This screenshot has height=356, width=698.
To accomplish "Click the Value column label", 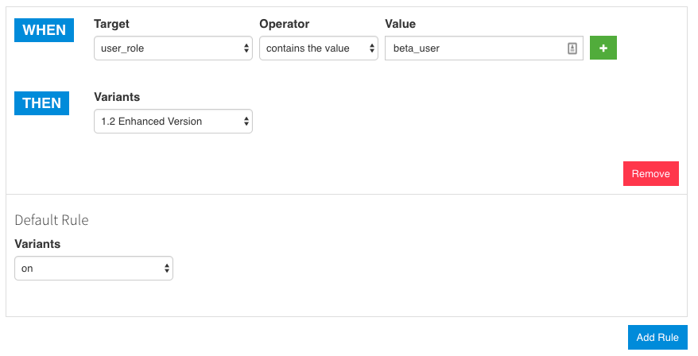I will [400, 24].
